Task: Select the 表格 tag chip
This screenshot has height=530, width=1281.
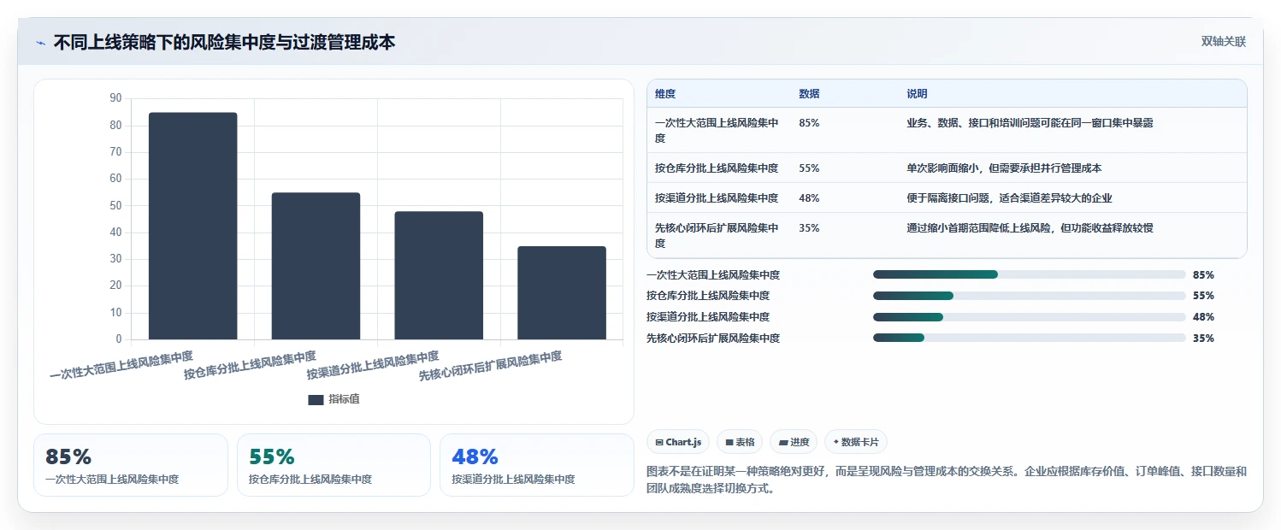Action: coord(740,442)
